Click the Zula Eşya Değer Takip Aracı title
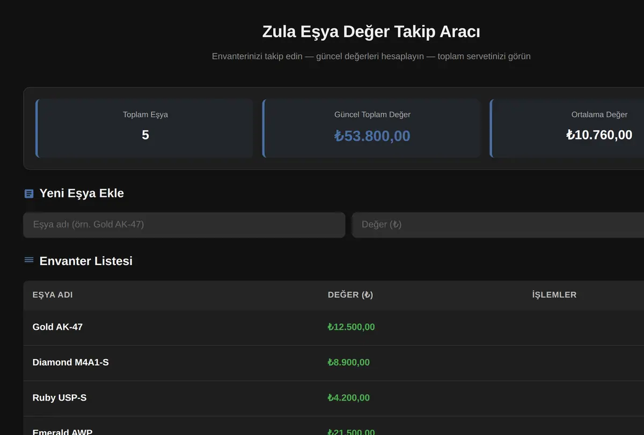 371,32
